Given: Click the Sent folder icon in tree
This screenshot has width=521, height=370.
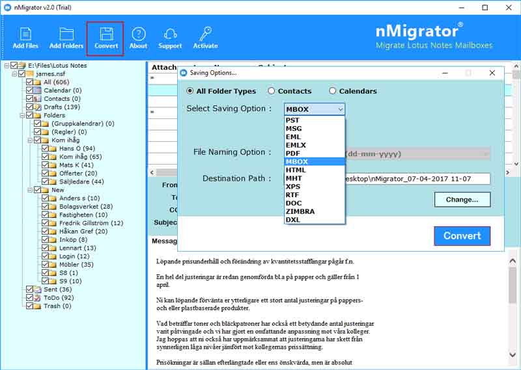Looking at the screenshot, I should pos(37,289).
